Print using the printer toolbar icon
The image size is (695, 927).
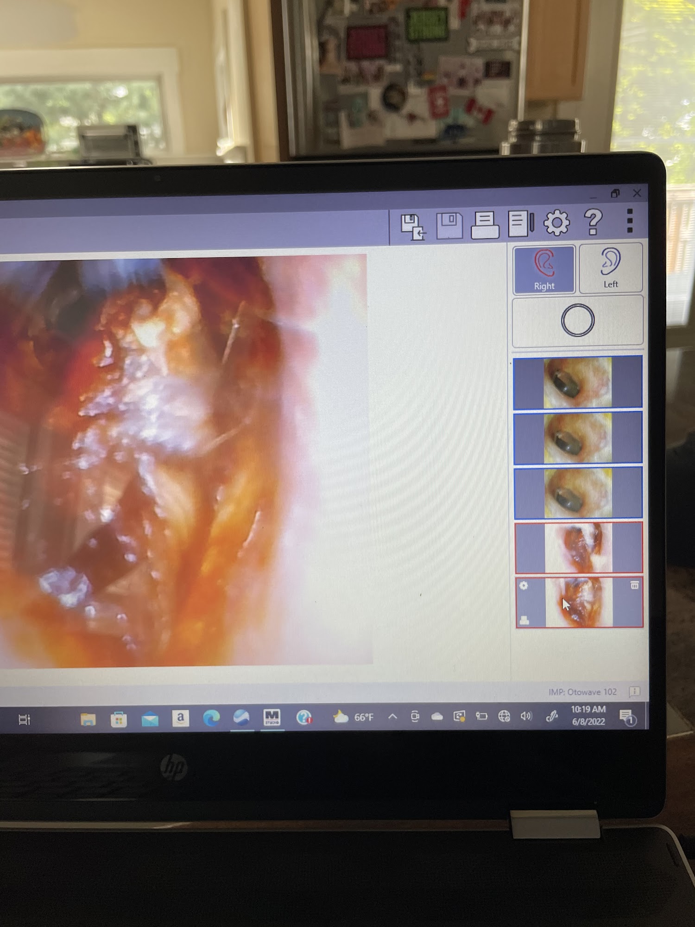click(485, 225)
